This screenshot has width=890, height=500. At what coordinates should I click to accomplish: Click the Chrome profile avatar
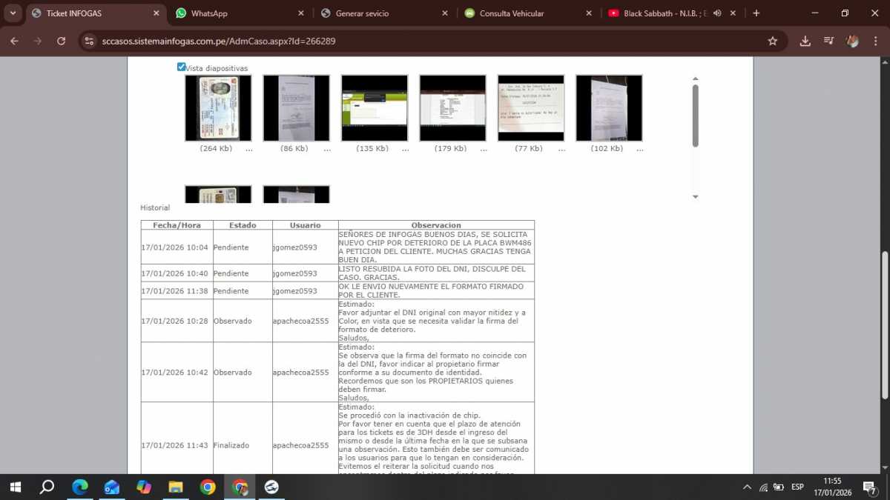pos(853,41)
